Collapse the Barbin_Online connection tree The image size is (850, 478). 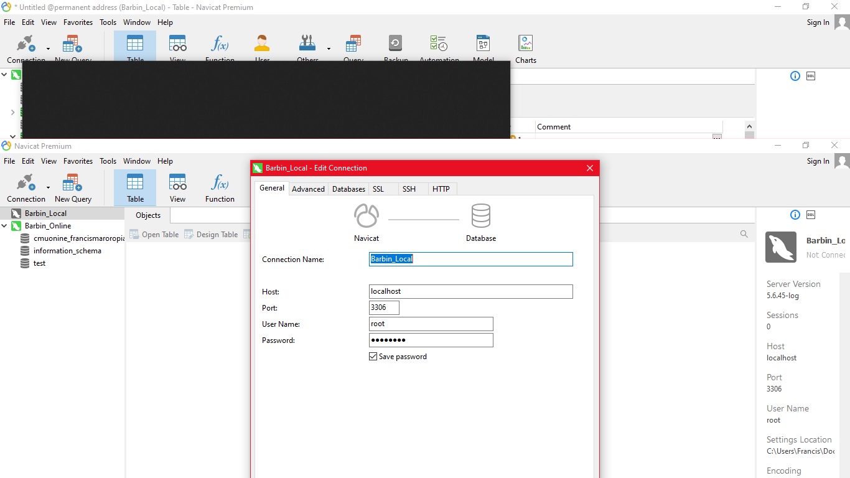coord(4,226)
